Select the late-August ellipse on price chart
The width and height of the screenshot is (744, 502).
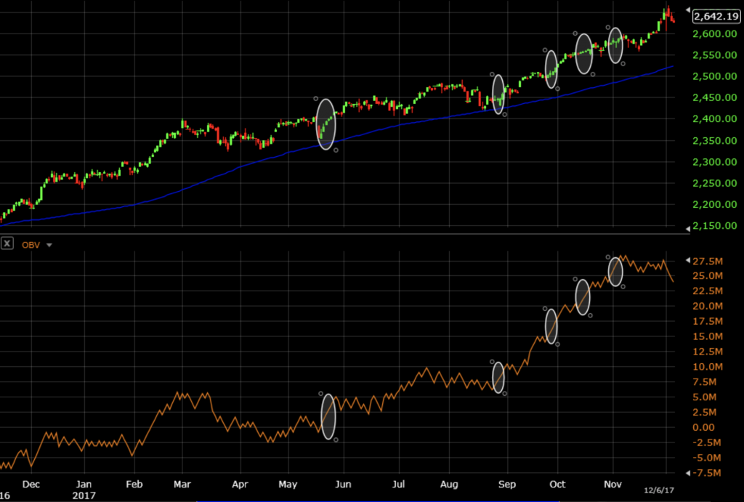pos(498,94)
